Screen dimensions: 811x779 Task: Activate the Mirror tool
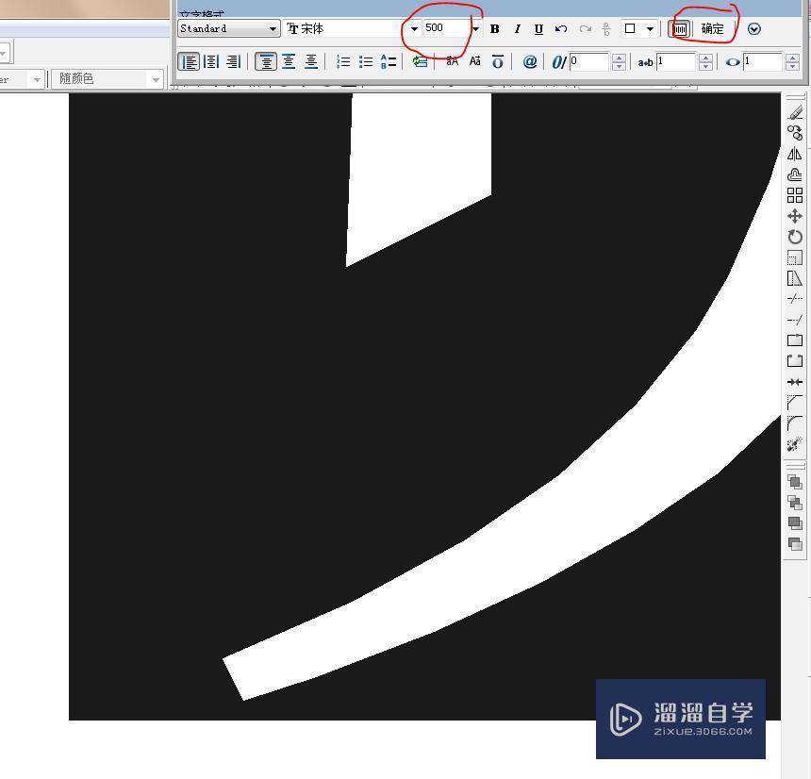(x=795, y=153)
